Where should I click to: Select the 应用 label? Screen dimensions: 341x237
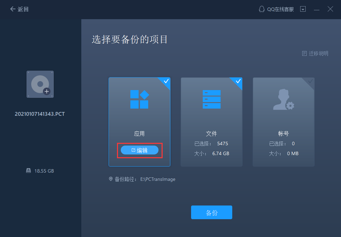click(x=139, y=134)
